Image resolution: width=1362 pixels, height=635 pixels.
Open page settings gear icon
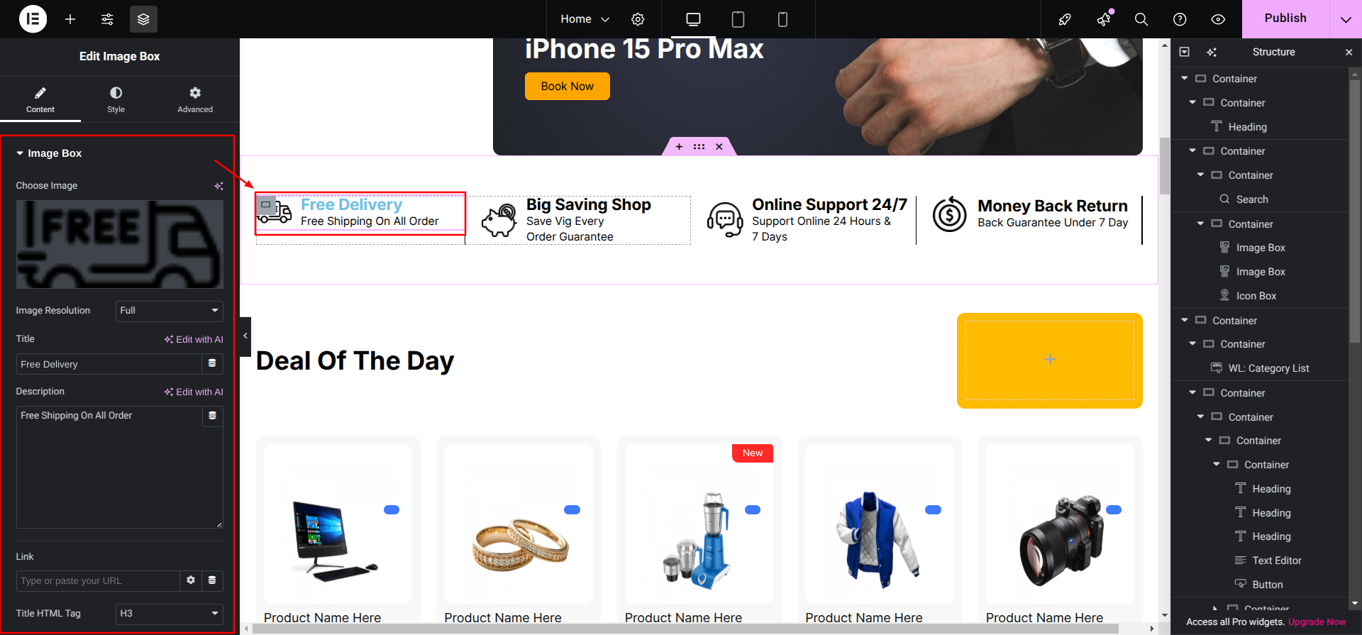638,19
